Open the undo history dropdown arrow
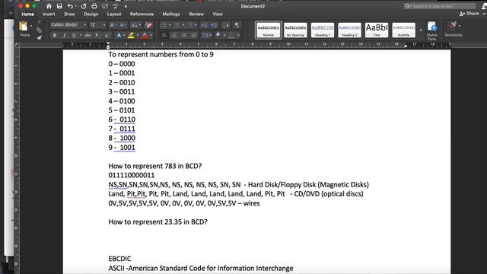This screenshot has width=487, height=274. pos(76,6)
